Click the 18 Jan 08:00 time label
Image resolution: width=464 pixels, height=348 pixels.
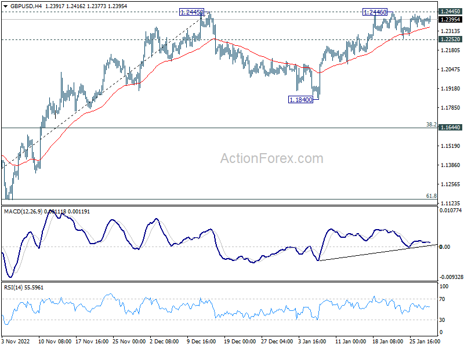[x=387, y=341]
